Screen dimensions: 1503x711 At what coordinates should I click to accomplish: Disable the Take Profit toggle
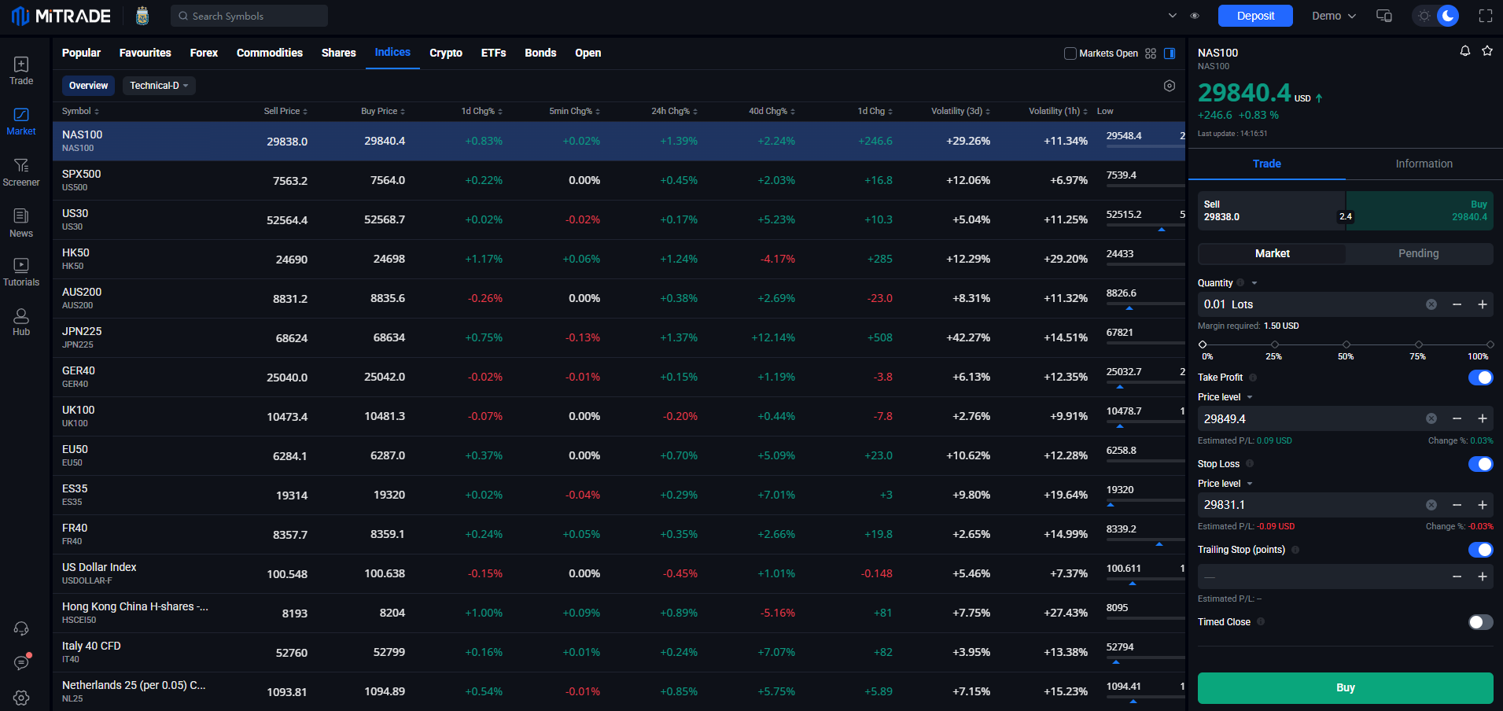click(1480, 378)
